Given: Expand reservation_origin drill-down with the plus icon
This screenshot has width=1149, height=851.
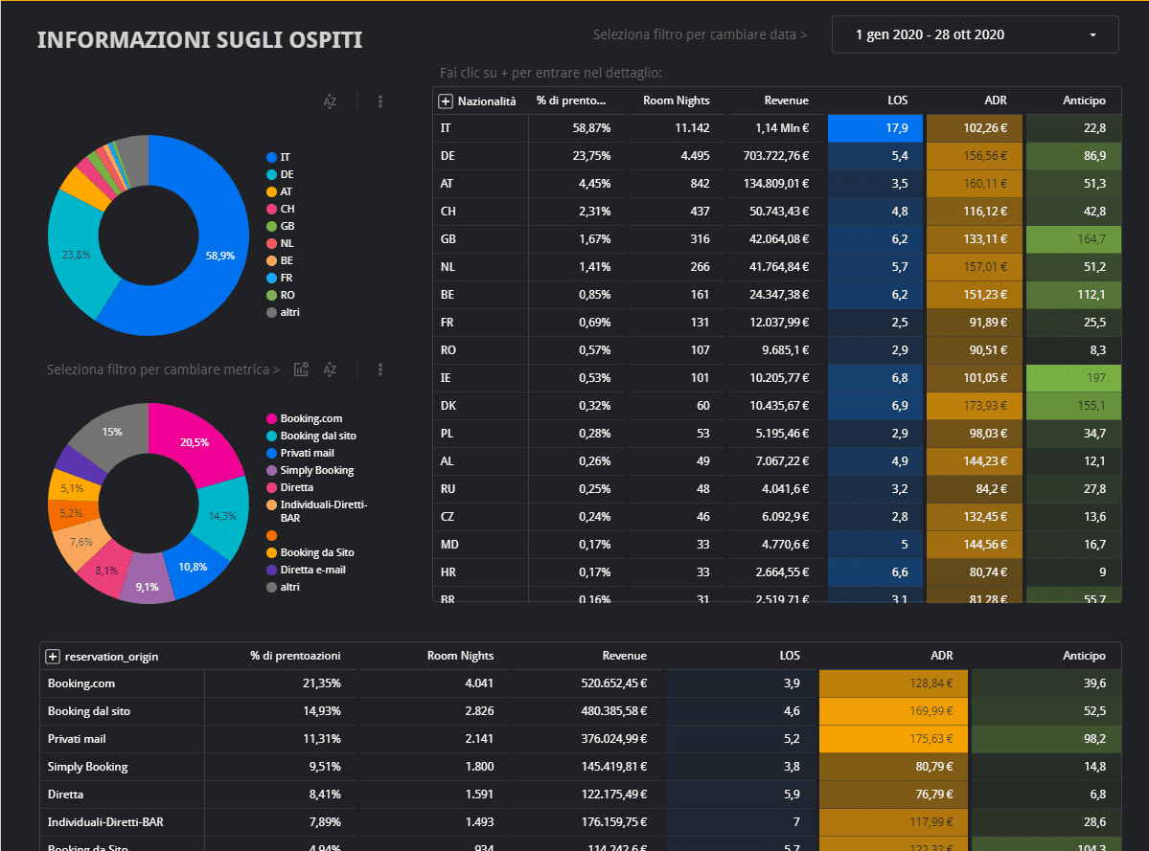Looking at the screenshot, I should [53, 657].
